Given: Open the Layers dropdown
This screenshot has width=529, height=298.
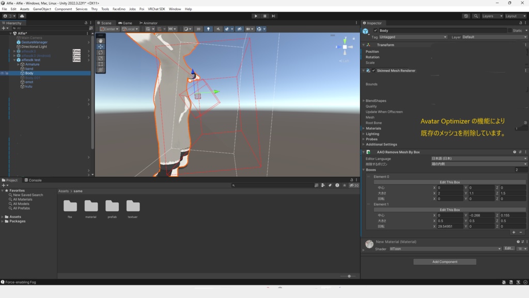Looking at the screenshot, I should pos(492,16).
